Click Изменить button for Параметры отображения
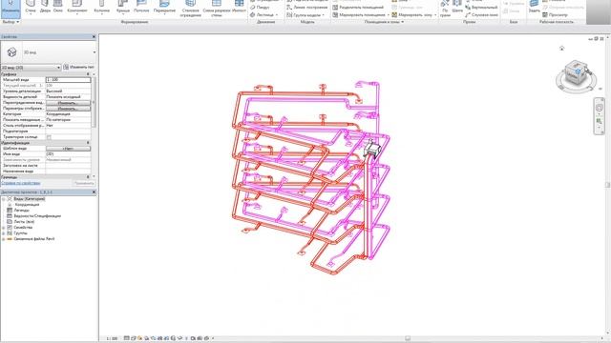 tap(68, 109)
